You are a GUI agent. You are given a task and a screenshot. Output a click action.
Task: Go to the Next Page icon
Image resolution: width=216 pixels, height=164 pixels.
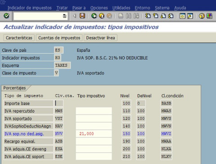coord(163,16)
